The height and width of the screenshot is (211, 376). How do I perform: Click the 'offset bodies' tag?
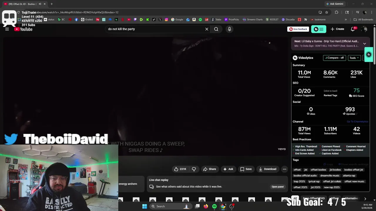click(318, 170)
